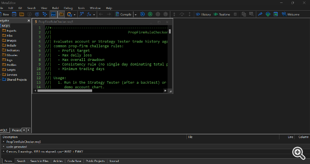Viewport: 310px width, 164px height.
Task: Click the grayed save download icon
Action: [x=29, y=14]
